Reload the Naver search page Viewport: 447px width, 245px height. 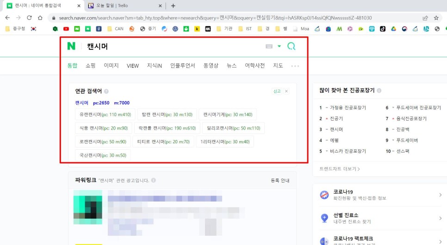point(29,18)
